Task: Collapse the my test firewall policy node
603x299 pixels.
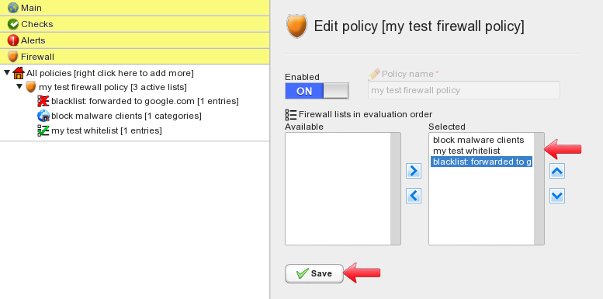Action: point(19,86)
